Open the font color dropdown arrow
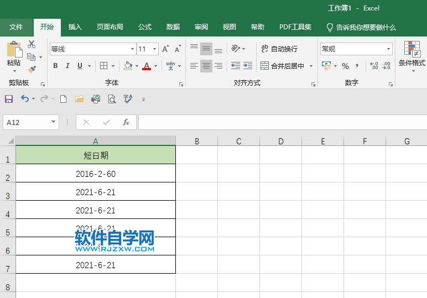This screenshot has height=298, width=427. 156,66
